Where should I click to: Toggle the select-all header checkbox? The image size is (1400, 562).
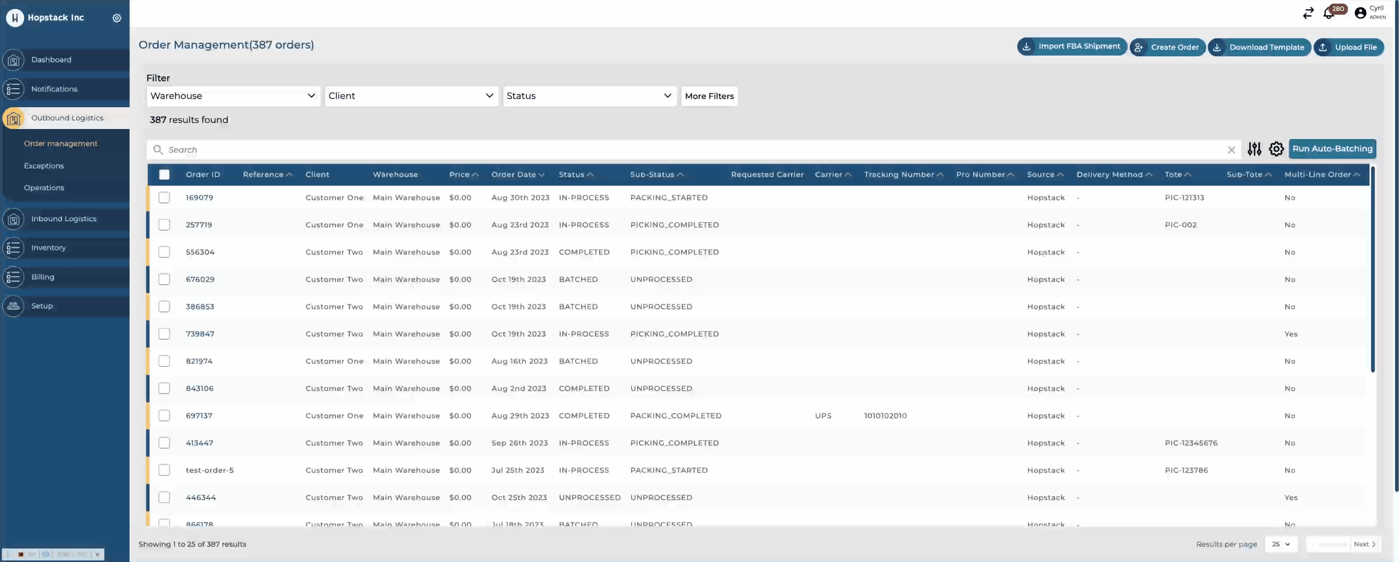pos(164,174)
